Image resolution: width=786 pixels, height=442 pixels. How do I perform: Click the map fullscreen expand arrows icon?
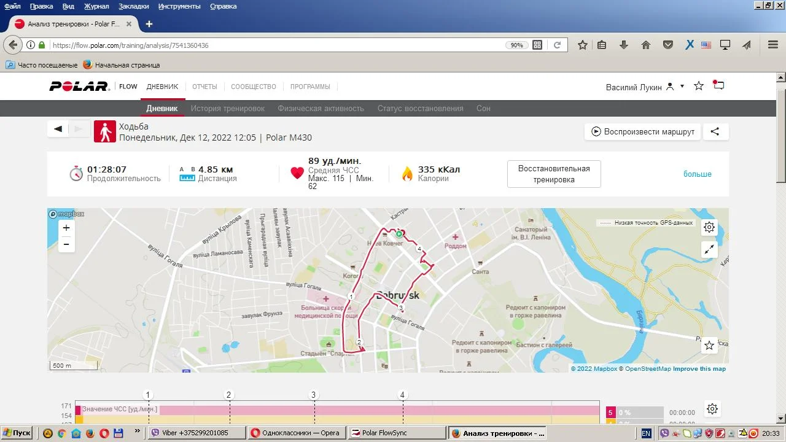[709, 249]
